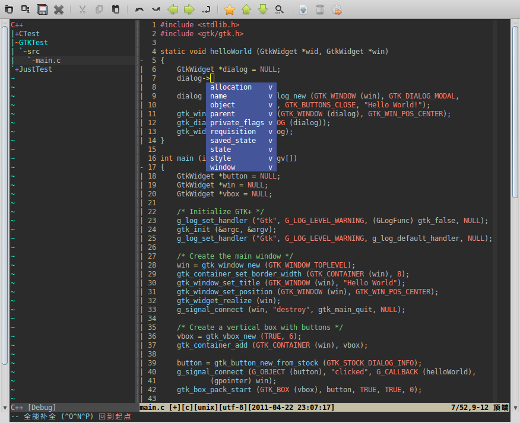The height and width of the screenshot is (423, 520).
Task: Navigate forward with green right arrow
Action: click(x=189, y=9)
